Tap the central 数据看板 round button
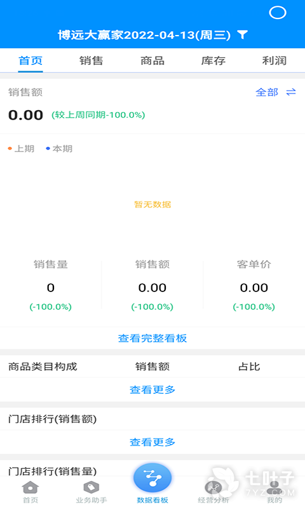This screenshot has height=509, width=305. point(152,478)
